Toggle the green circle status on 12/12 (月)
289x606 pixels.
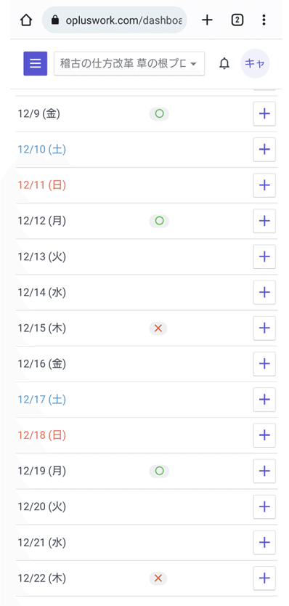coord(159,221)
